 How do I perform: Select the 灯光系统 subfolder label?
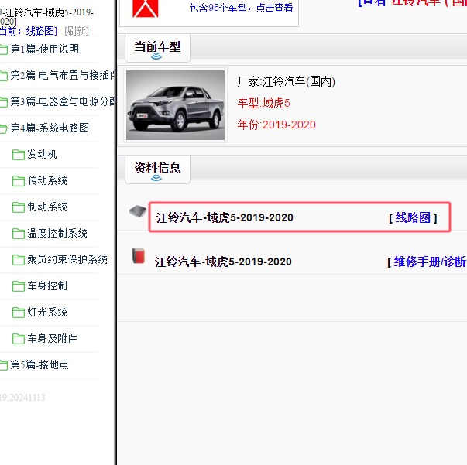pyautogui.click(x=47, y=312)
